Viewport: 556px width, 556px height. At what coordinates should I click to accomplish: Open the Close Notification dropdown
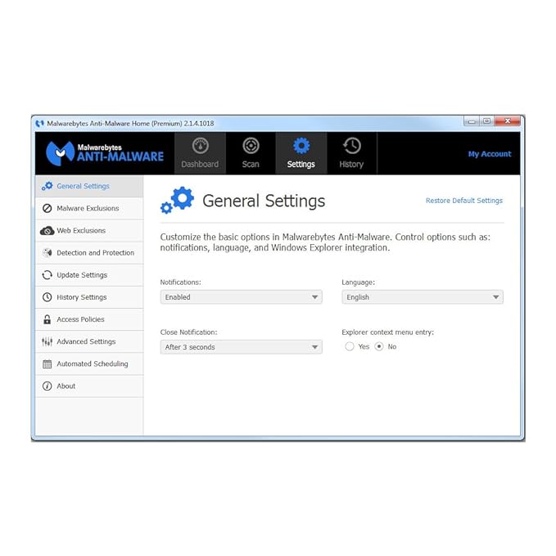pos(241,347)
